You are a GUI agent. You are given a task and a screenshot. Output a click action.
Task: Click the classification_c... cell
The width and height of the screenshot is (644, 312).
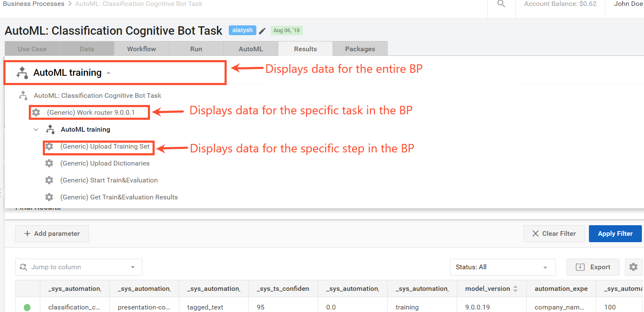click(75, 307)
